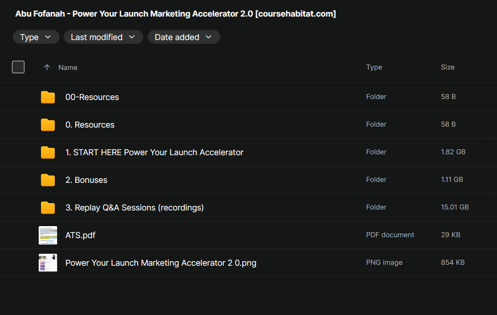Click the Size column header

coord(447,67)
